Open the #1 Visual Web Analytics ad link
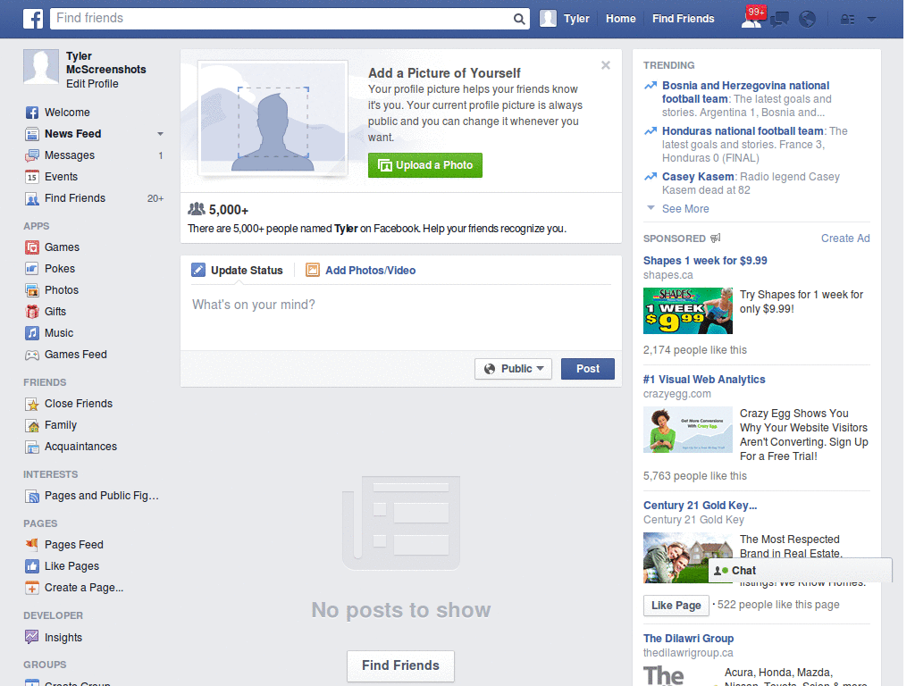 704,380
